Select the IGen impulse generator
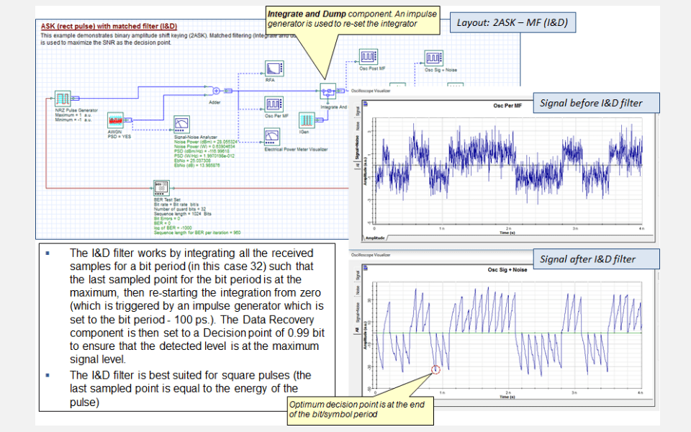 [305, 121]
